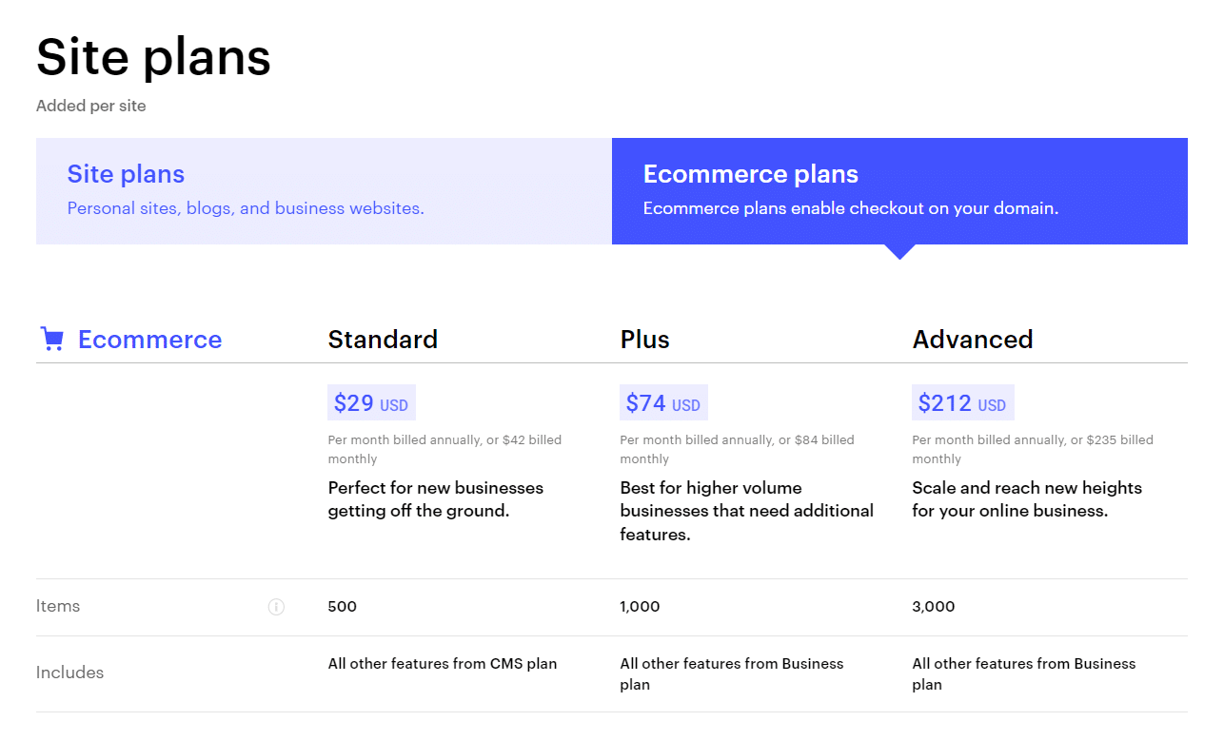The image size is (1224, 741).
Task: Open the Items info tooltip icon
Action: click(x=276, y=606)
